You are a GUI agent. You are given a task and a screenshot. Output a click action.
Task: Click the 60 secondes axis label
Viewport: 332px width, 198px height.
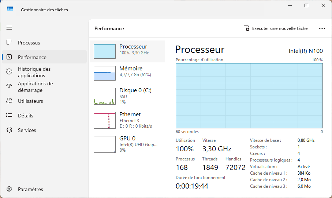tap(187, 132)
